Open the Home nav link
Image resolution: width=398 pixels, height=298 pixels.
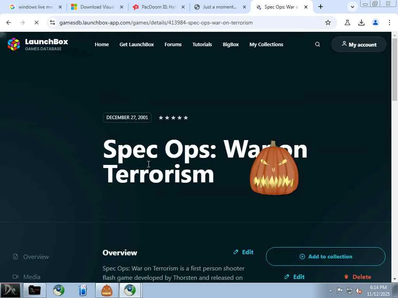tap(102, 44)
